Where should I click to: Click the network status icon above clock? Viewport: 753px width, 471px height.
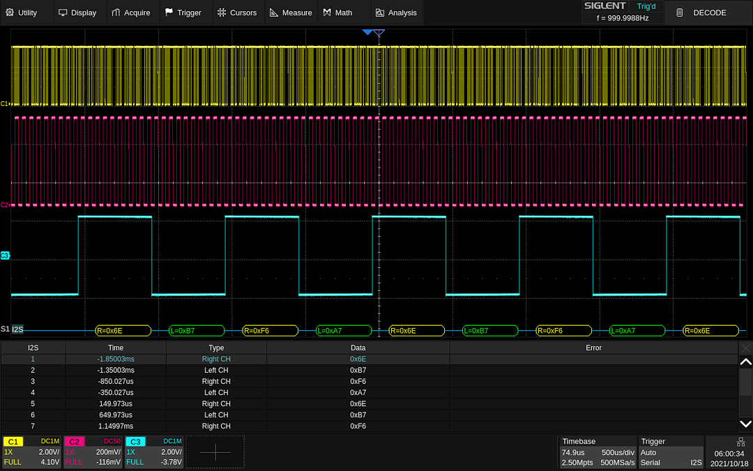[740, 442]
